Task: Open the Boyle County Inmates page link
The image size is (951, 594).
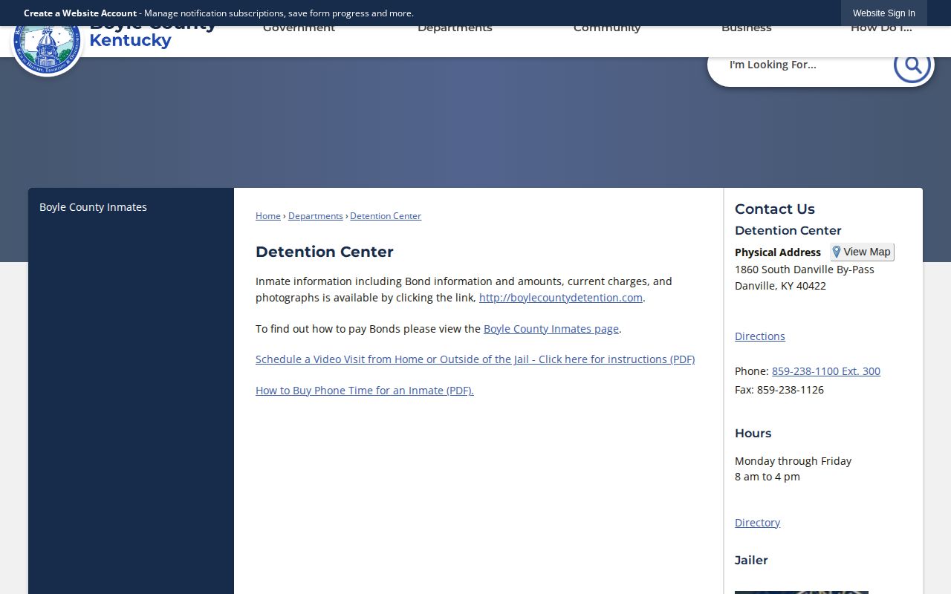Action: (x=551, y=329)
